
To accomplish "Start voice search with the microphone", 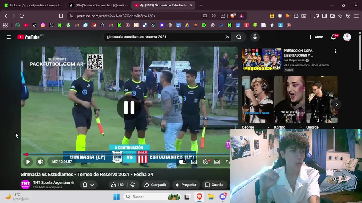I will (255, 37).
